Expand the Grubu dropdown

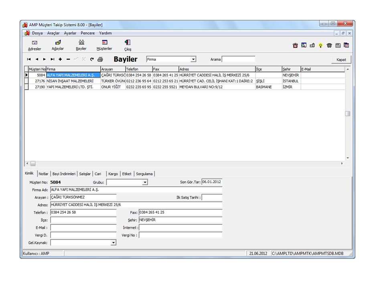[x=145, y=182]
